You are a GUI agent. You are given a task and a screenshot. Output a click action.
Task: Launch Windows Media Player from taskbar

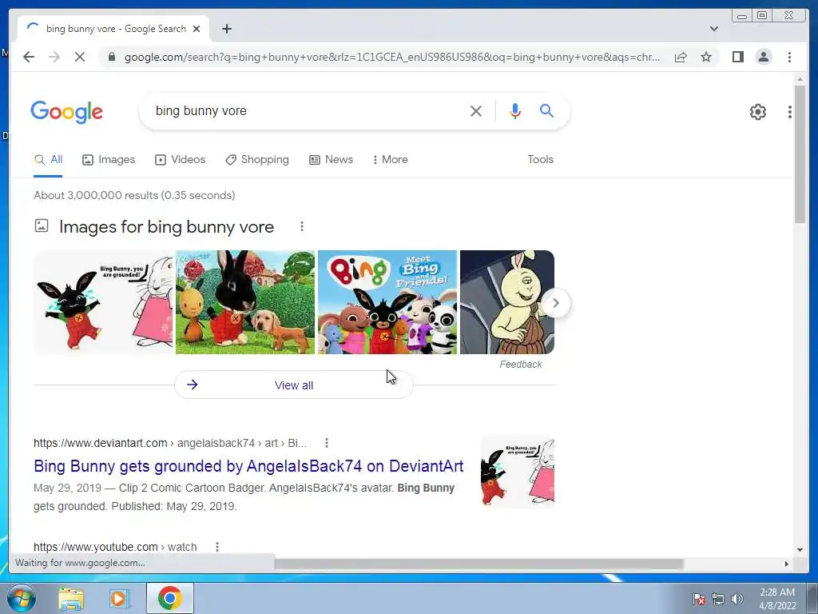(x=119, y=598)
